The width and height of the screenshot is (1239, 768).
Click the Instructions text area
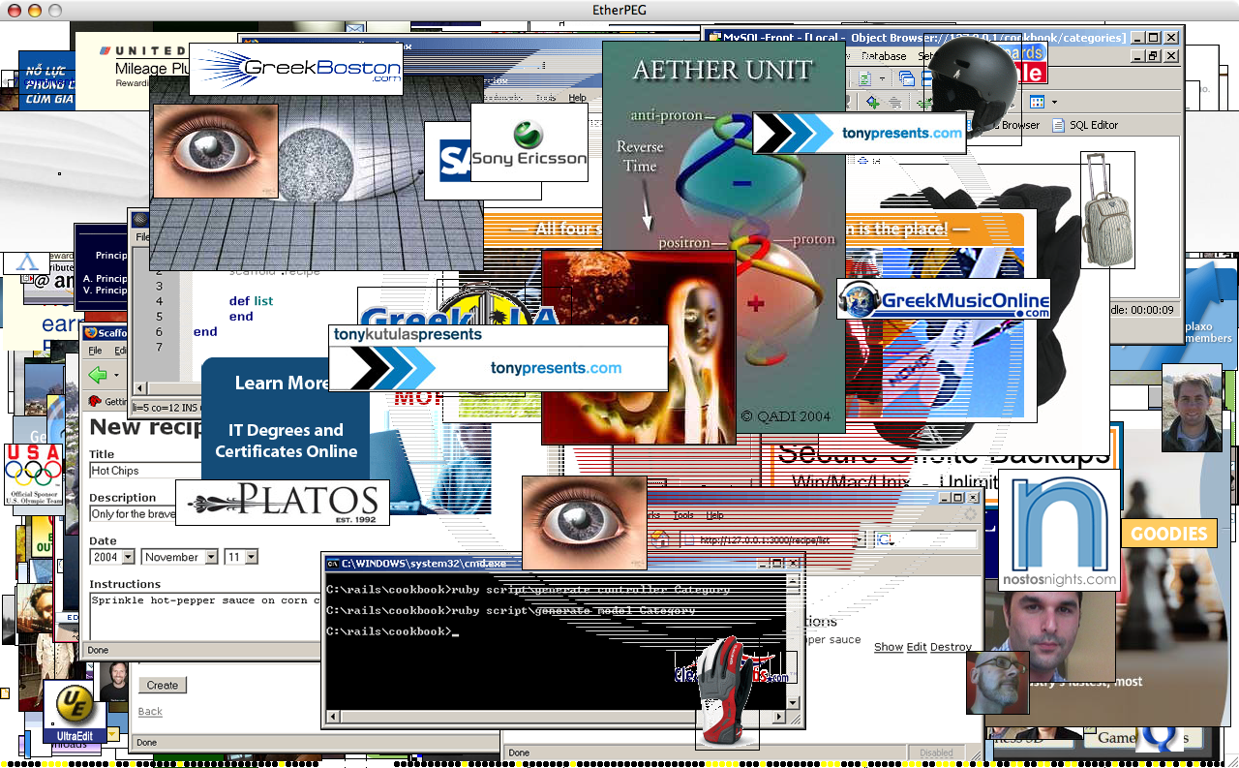click(204, 615)
